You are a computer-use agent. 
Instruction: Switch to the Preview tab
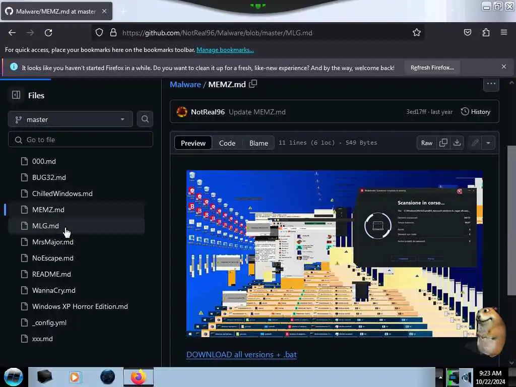[x=193, y=143]
